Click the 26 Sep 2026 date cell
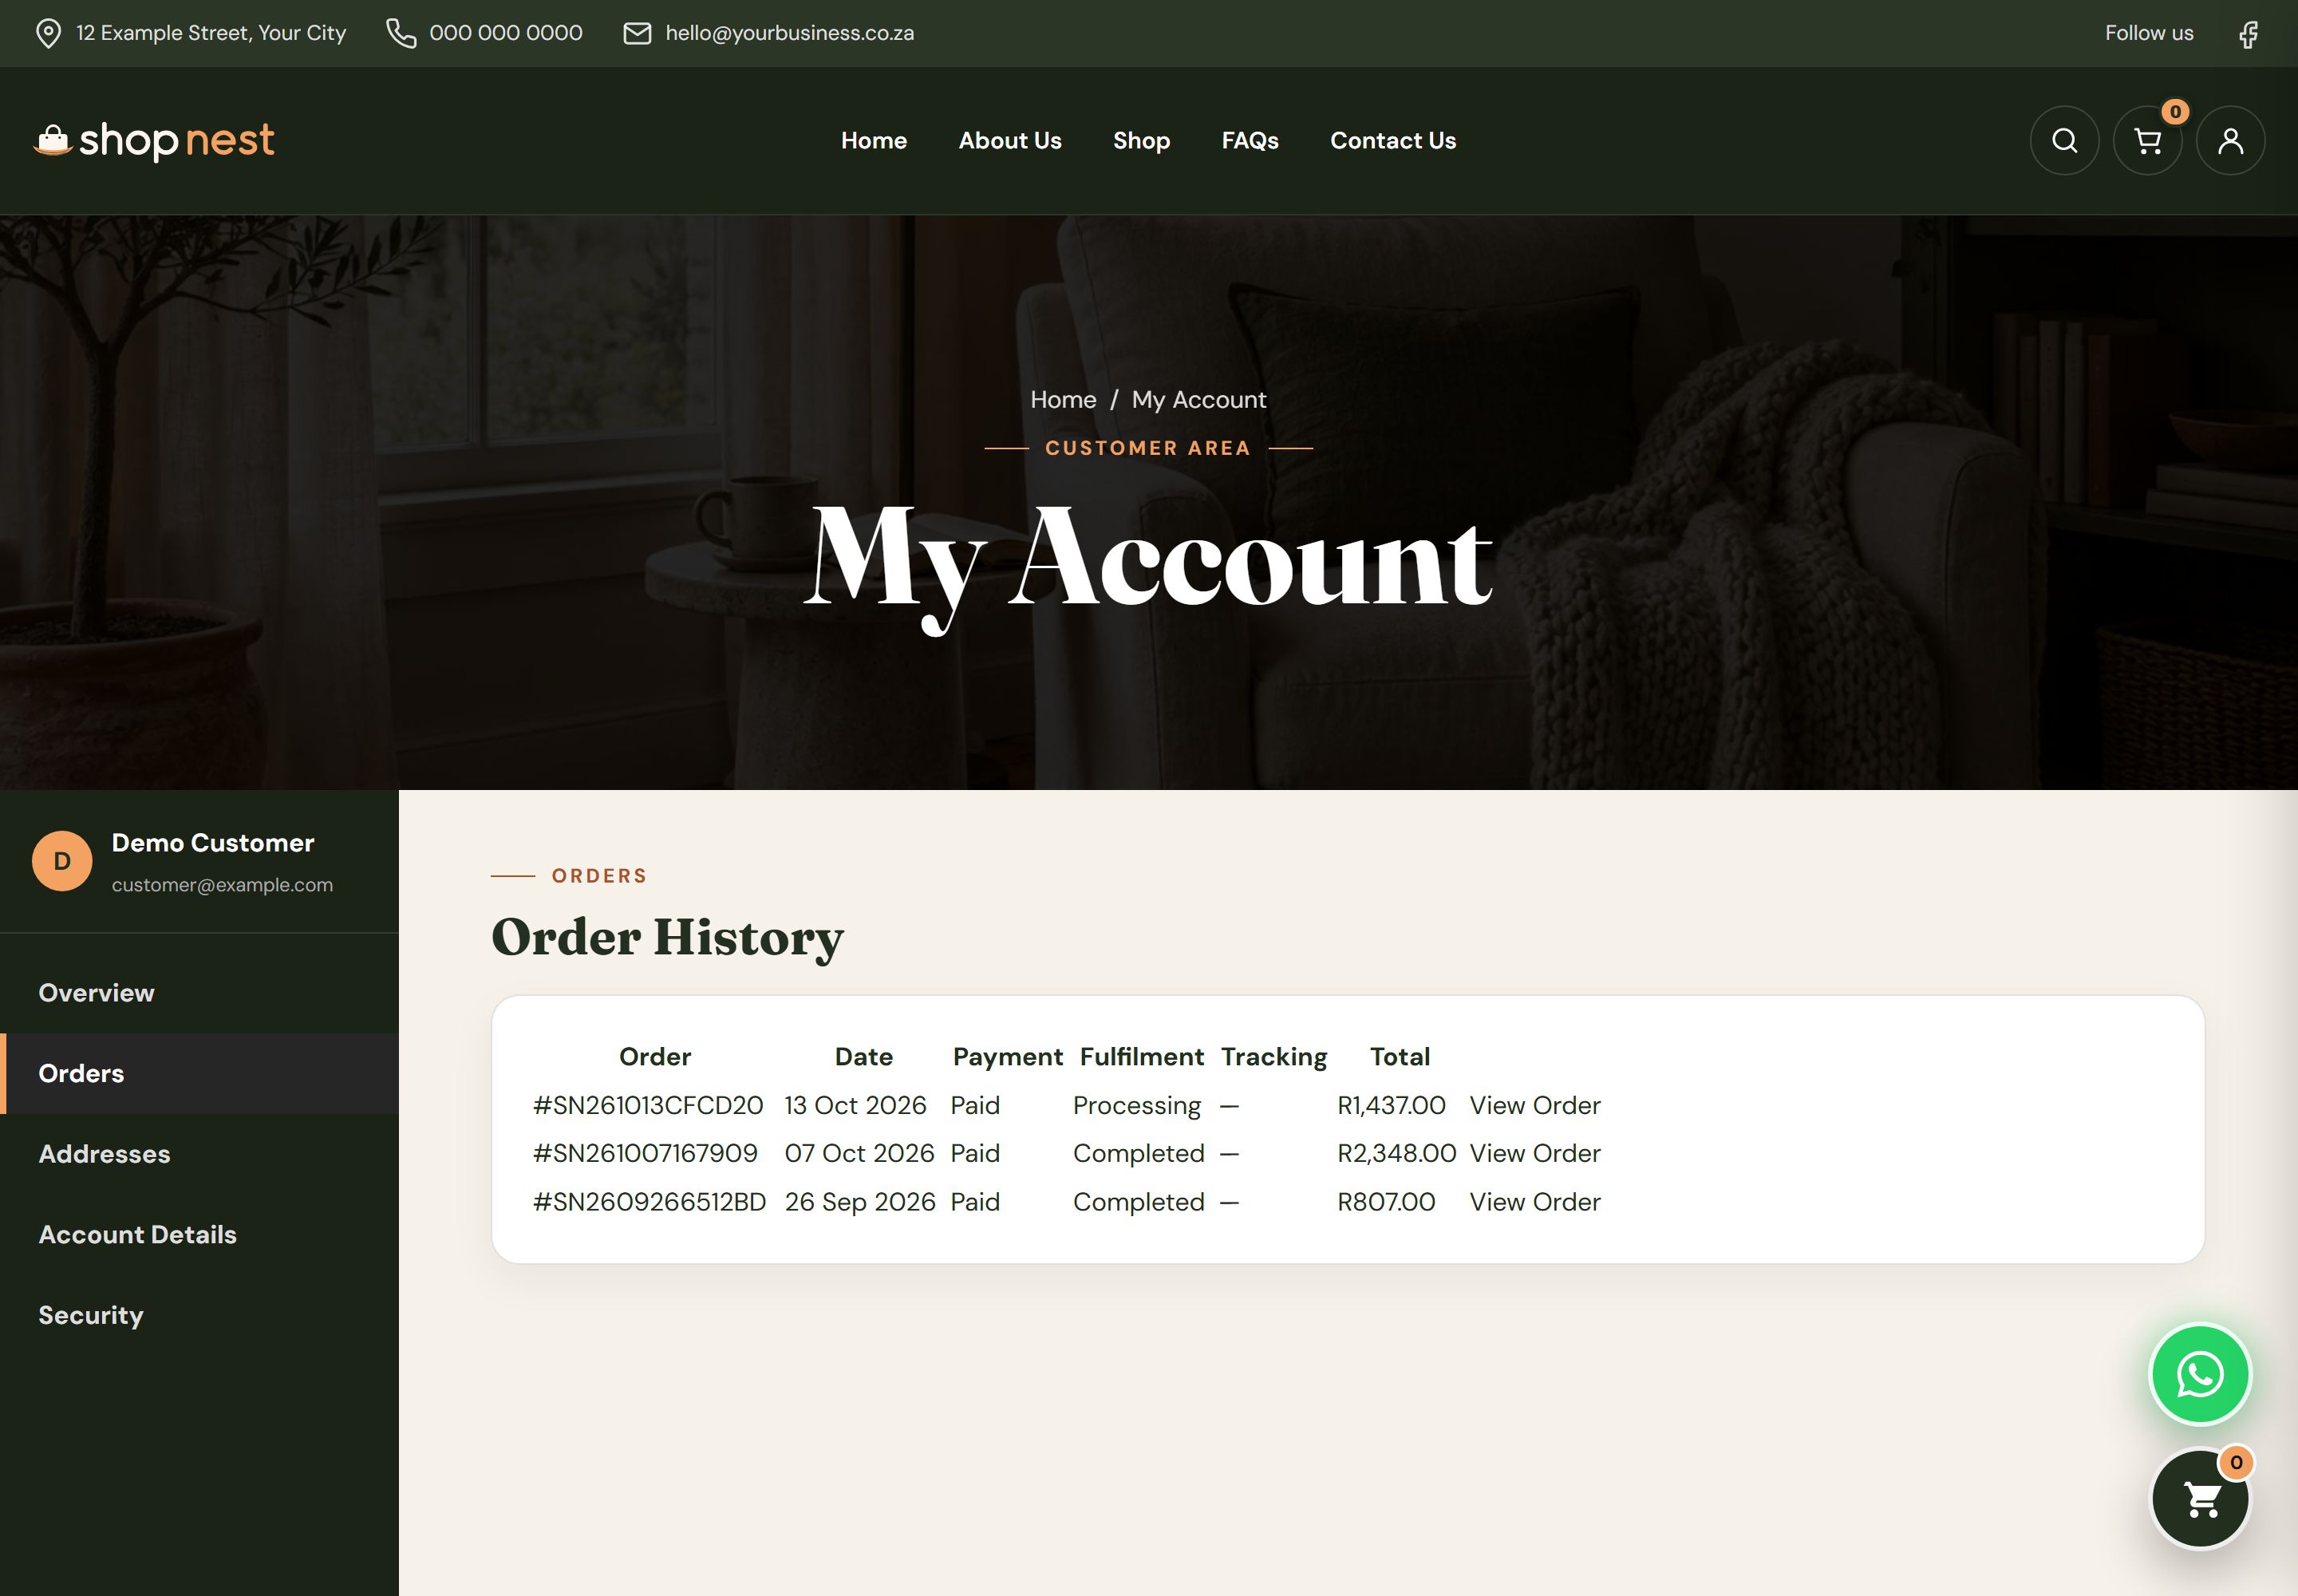 pyautogui.click(x=860, y=1202)
